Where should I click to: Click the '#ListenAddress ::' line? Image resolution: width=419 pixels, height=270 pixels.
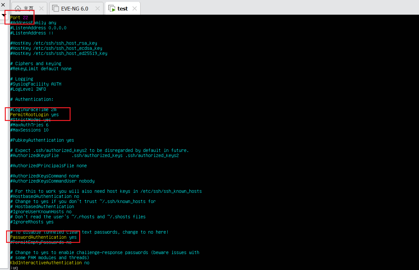[x=32, y=33]
